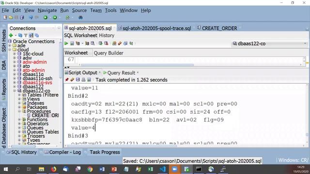Screen dimensions: 310x174
Task: Click the binoculars Find DB Object icon
Action: pos(80,17)
